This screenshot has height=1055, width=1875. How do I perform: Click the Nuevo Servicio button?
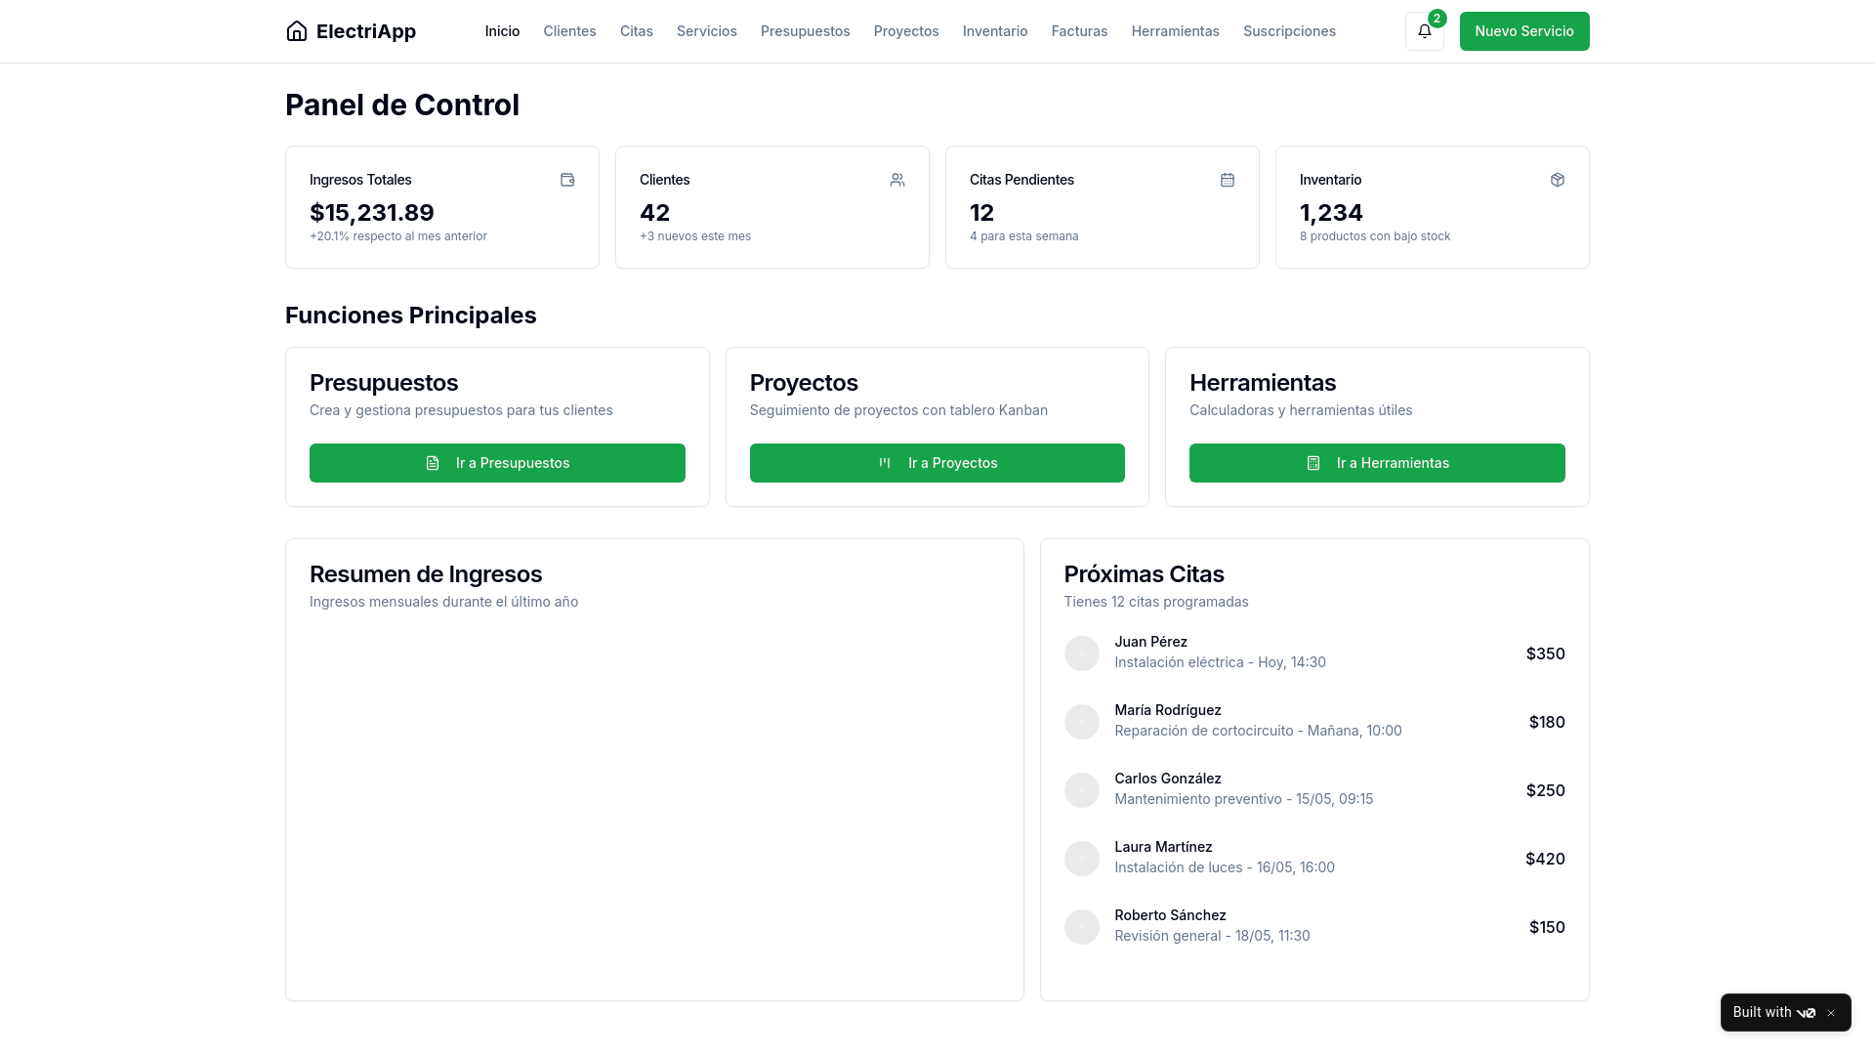[x=1524, y=31]
